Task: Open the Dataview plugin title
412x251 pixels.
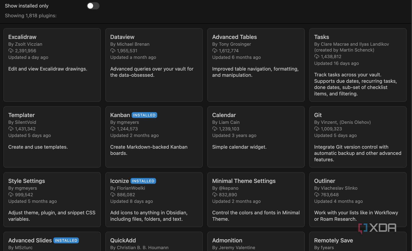Action: point(122,37)
